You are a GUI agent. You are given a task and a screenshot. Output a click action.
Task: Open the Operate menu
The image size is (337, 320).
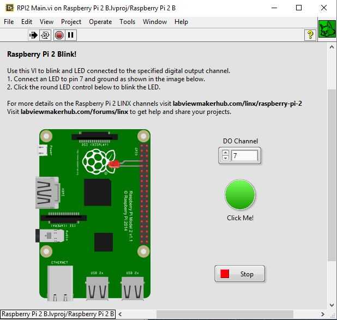pos(100,22)
